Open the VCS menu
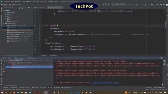 coord(46,2)
